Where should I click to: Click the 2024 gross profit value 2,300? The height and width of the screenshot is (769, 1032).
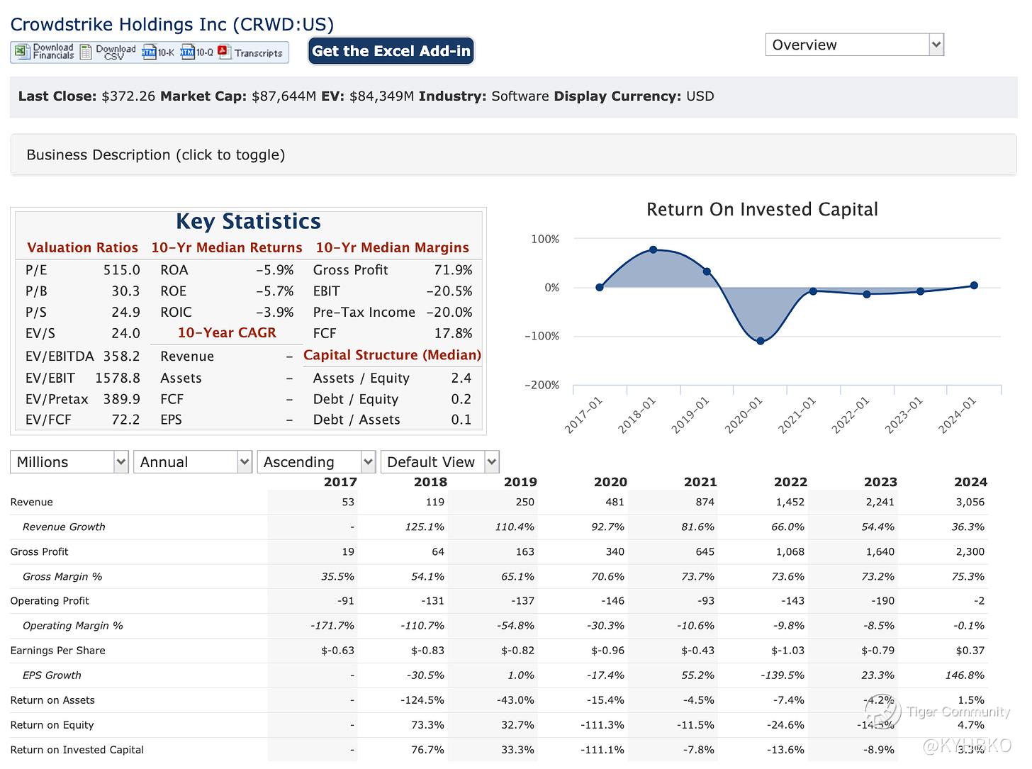tap(970, 551)
